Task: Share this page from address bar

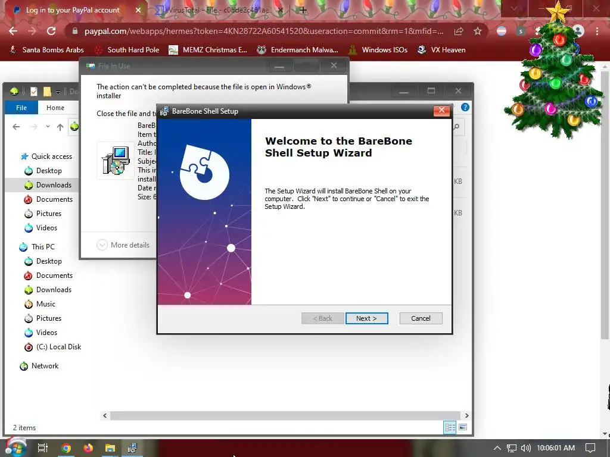Action: pos(459,31)
